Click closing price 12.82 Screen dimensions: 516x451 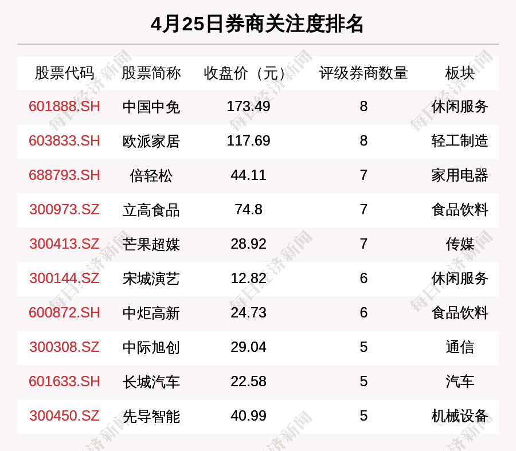(x=248, y=279)
